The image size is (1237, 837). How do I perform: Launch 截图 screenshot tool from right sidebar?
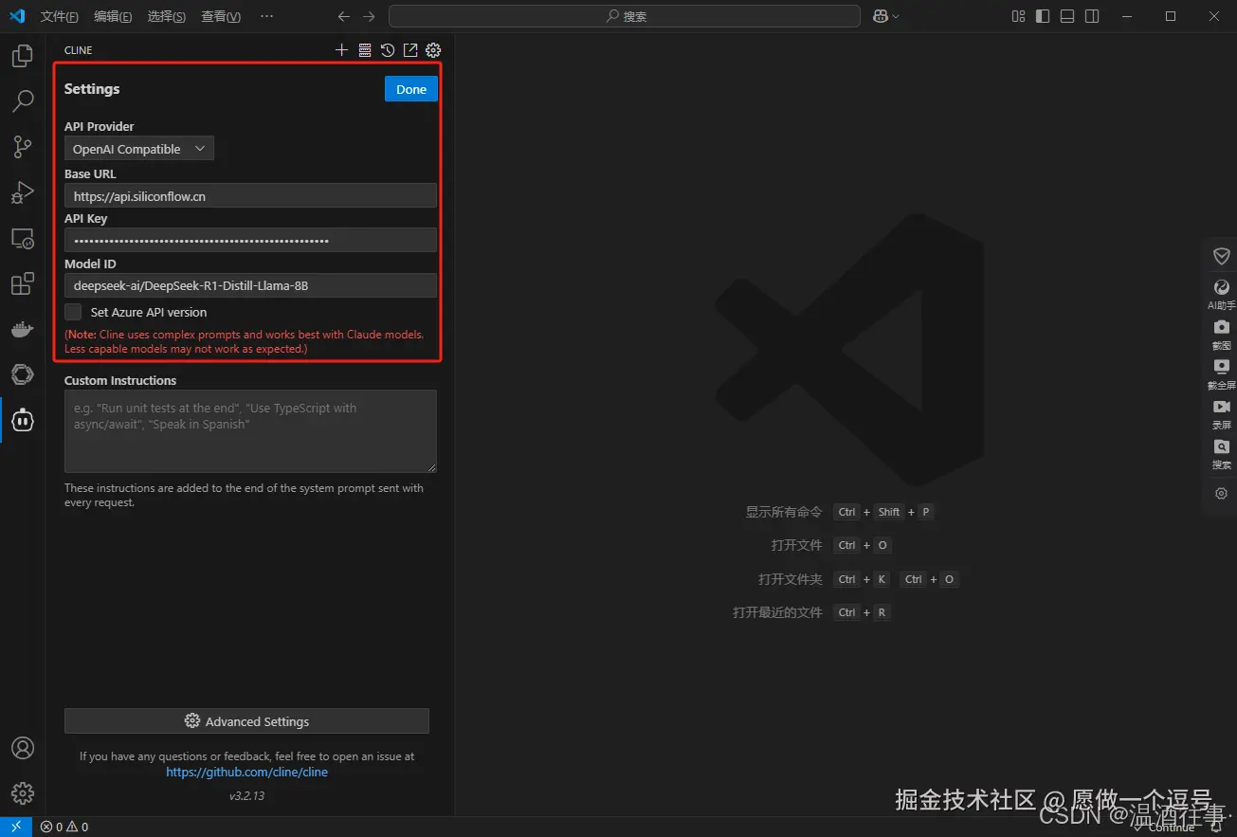click(x=1221, y=327)
